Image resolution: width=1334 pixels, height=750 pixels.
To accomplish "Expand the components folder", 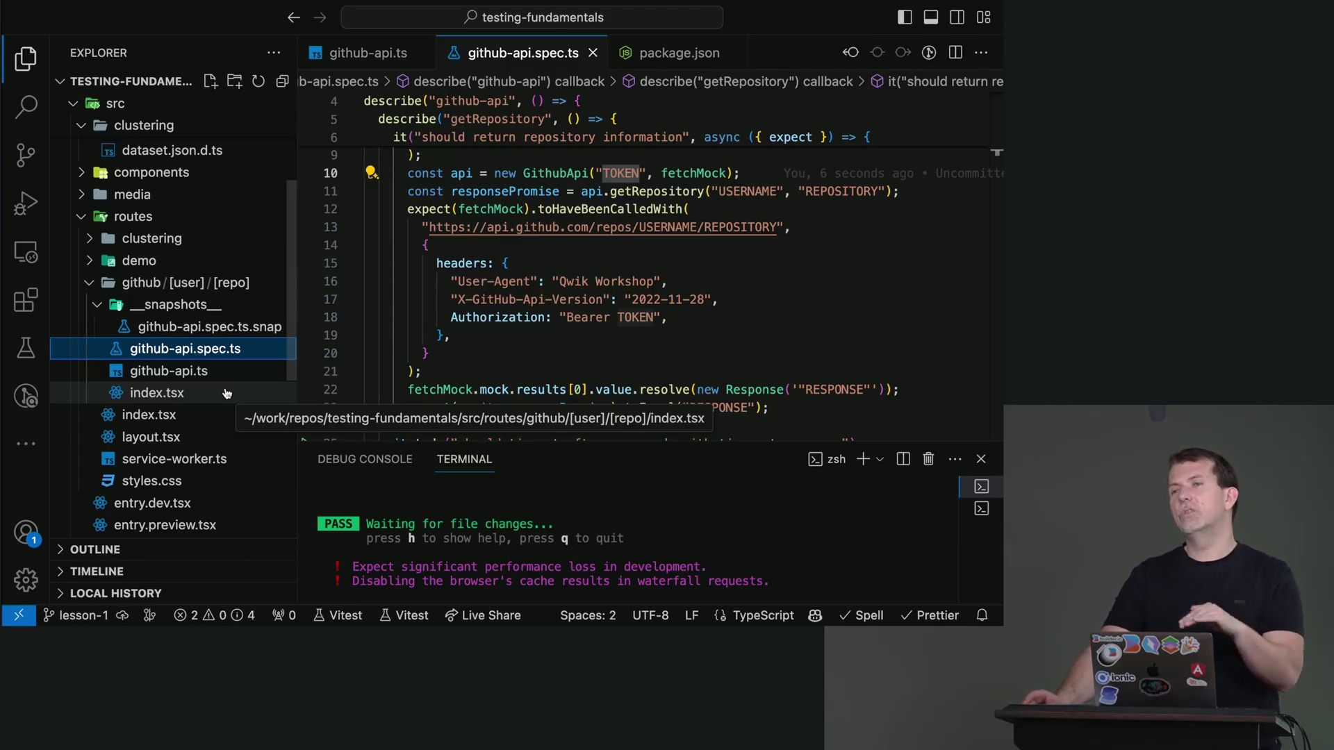I will coord(81,172).
